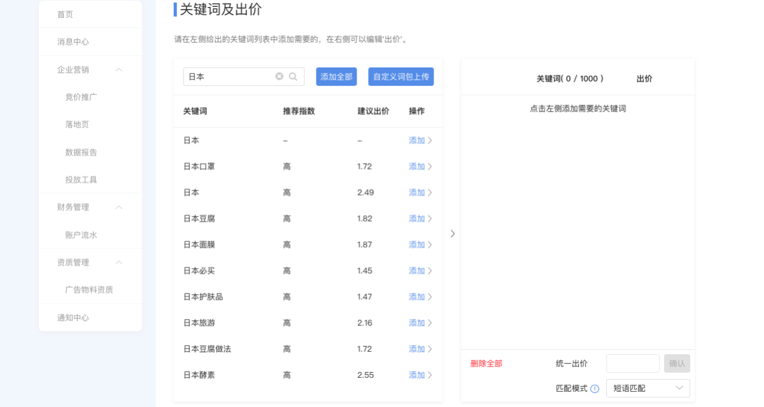This screenshot has width=764, height=407.
Task: Collapse the 资质管理 menu group
Action: click(x=119, y=262)
